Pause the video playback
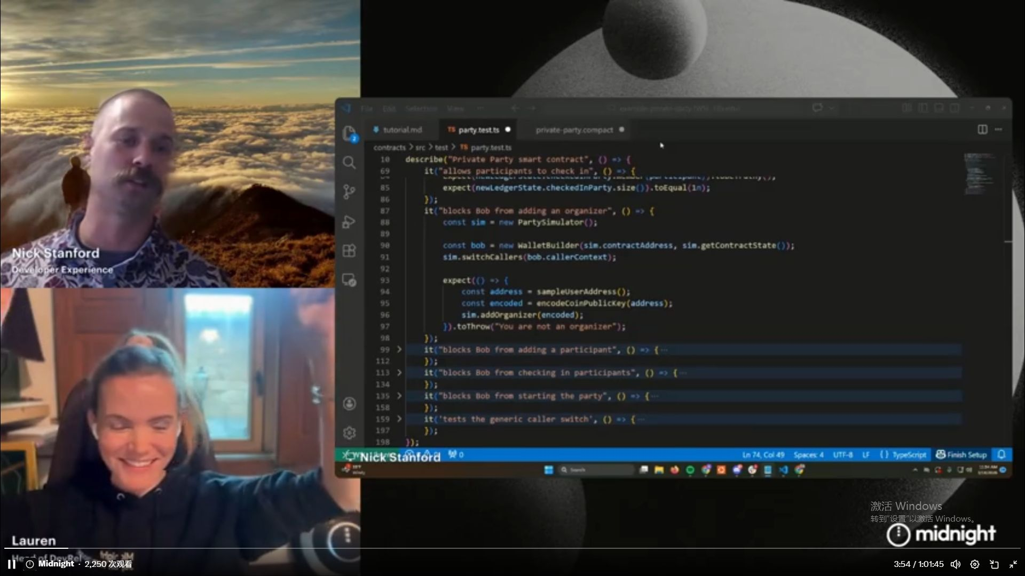1025x576 pixels. tap(11, 564)
